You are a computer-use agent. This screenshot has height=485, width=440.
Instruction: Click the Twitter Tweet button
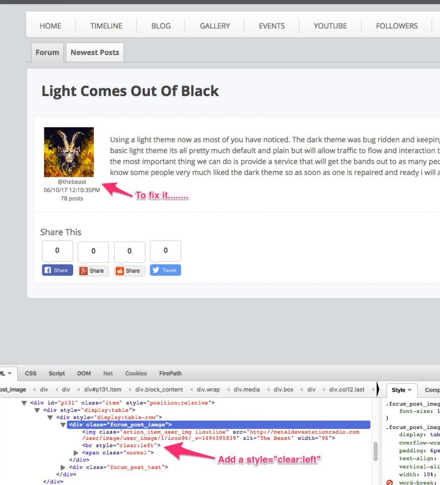pyautogui.click(x=165, y=270)
